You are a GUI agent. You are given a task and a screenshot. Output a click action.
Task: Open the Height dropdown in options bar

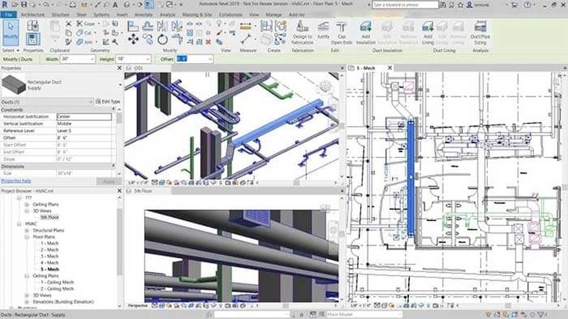[x=148, y=59]
